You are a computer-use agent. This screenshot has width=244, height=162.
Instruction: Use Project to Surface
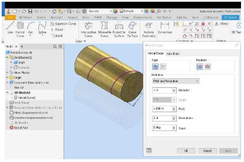[x=119, y=29]
